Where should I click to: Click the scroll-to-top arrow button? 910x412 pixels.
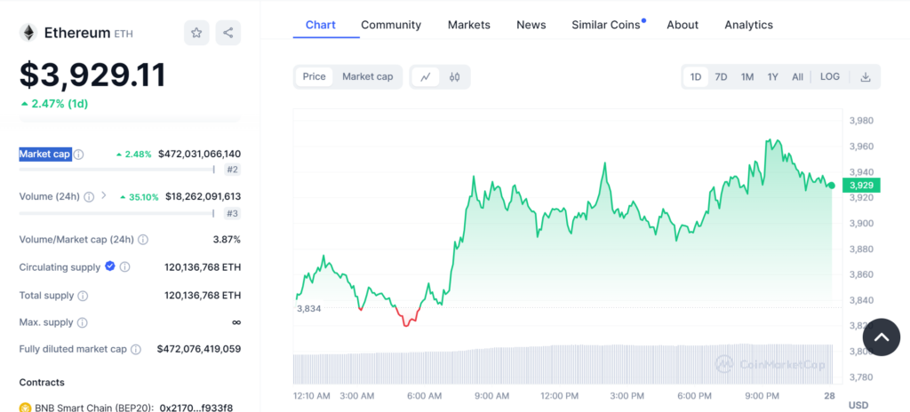(882, 337)
